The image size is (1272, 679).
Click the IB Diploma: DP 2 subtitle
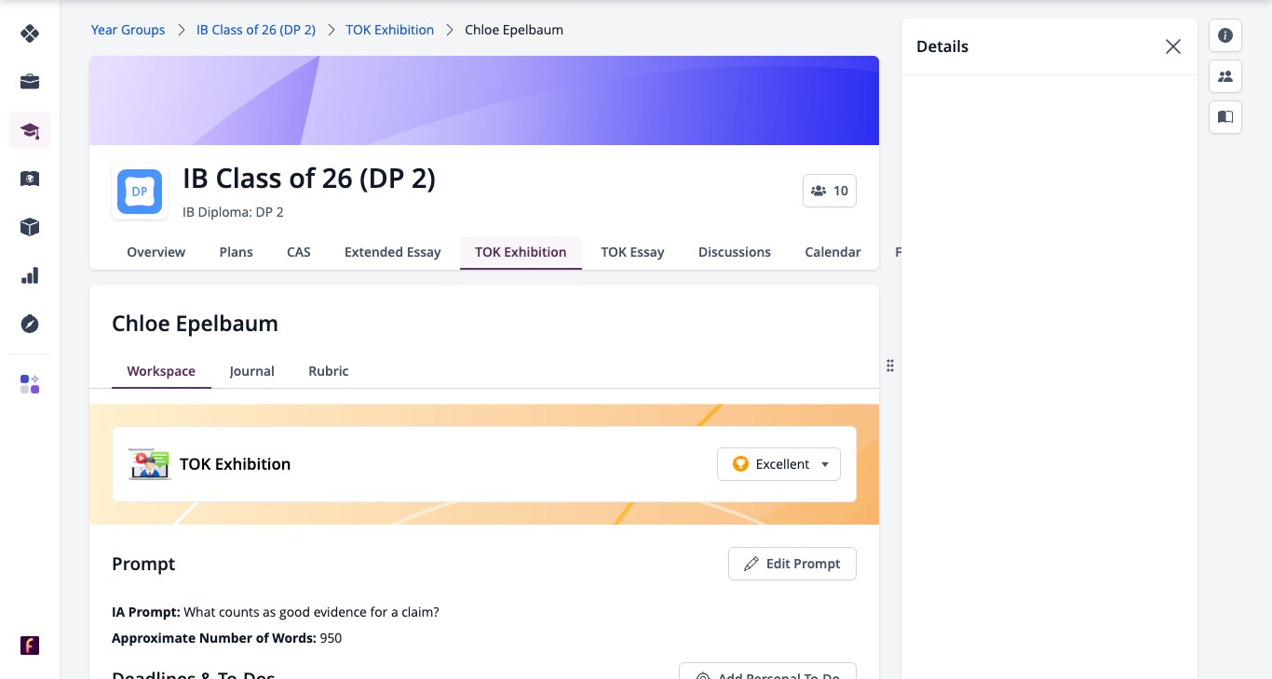click(x=233, y=212)
